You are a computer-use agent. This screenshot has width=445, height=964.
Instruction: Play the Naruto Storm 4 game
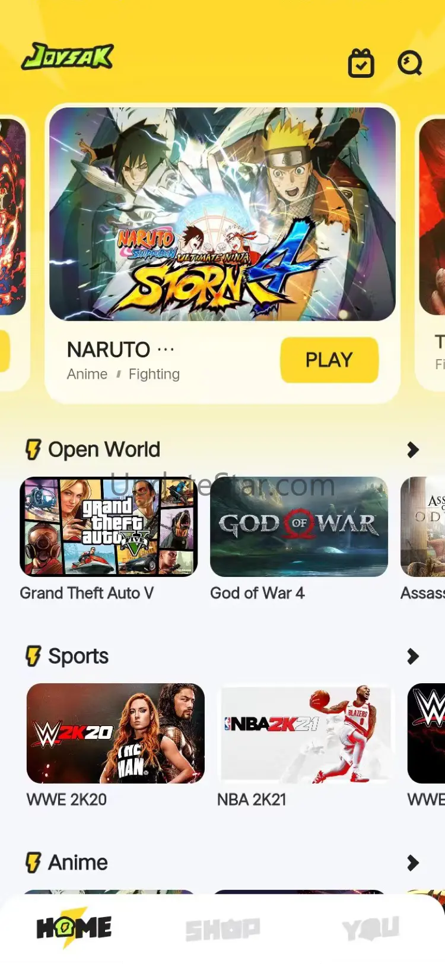click(x=329, y=360)
